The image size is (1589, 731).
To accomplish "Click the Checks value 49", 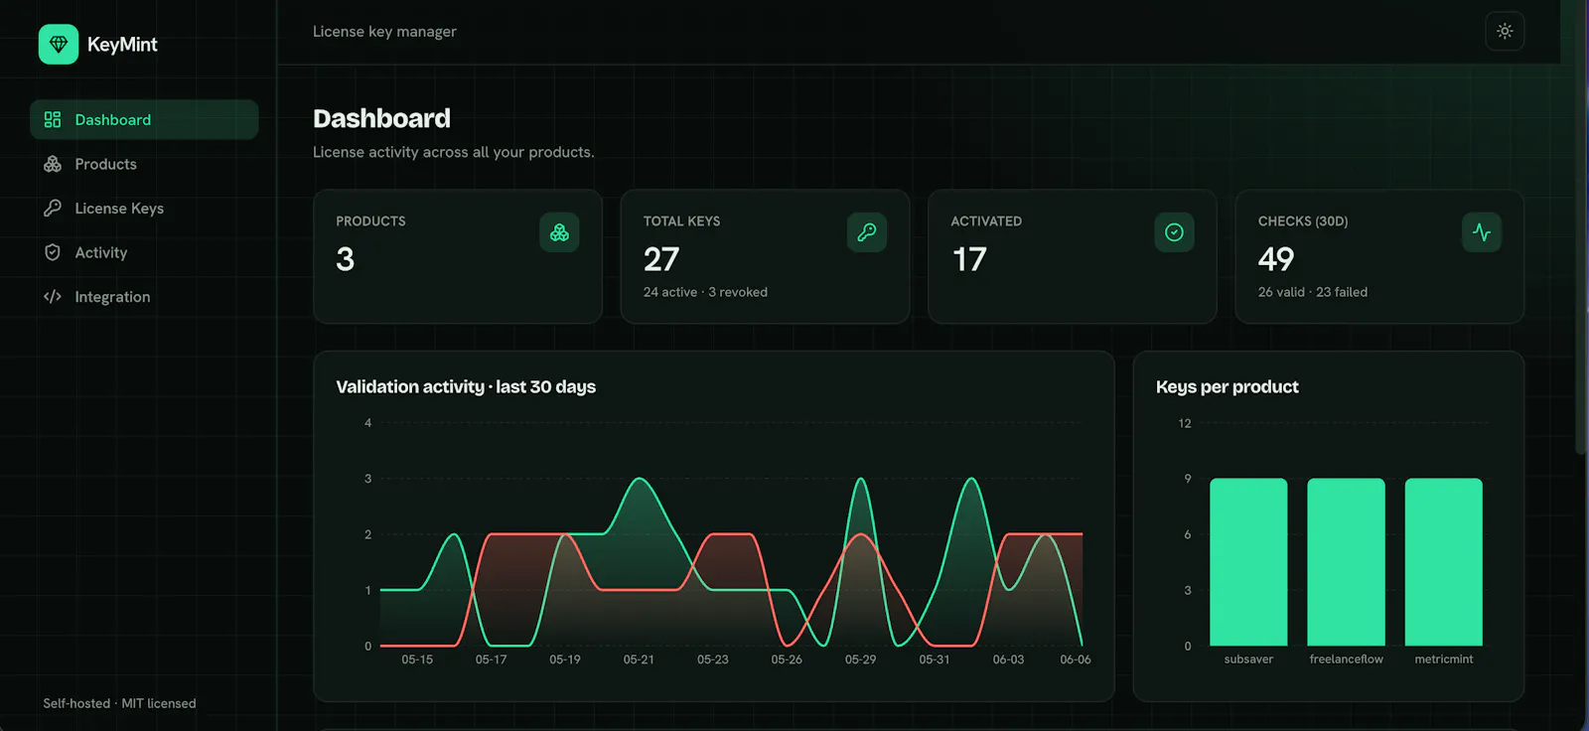I will pyautogui.click(x=1276, y=259).
